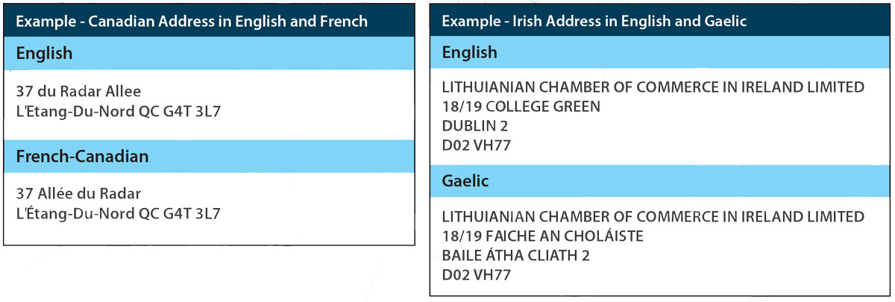Select the English header in Canadian example
The image size is (895, 302).
point(209,54)
